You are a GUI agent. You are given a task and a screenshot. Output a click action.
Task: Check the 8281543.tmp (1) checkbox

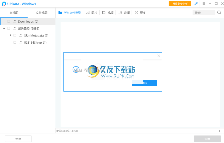pos(15,42)
